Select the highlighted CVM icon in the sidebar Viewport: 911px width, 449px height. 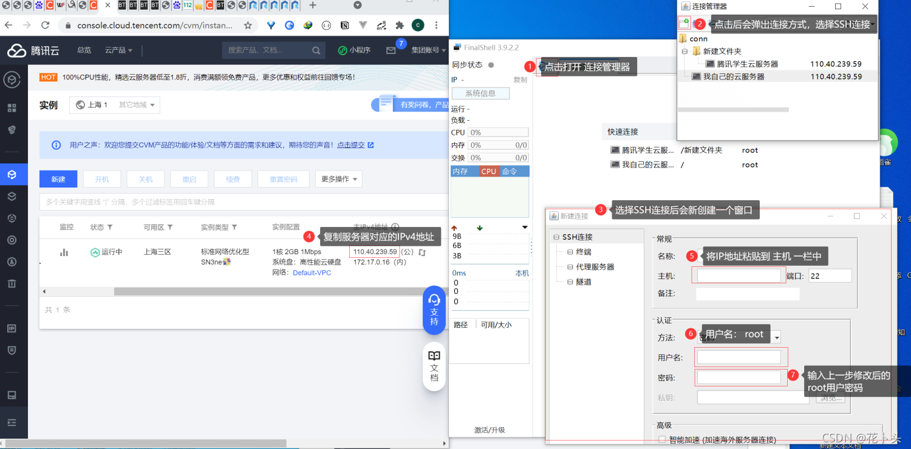(x=12, y=174)
